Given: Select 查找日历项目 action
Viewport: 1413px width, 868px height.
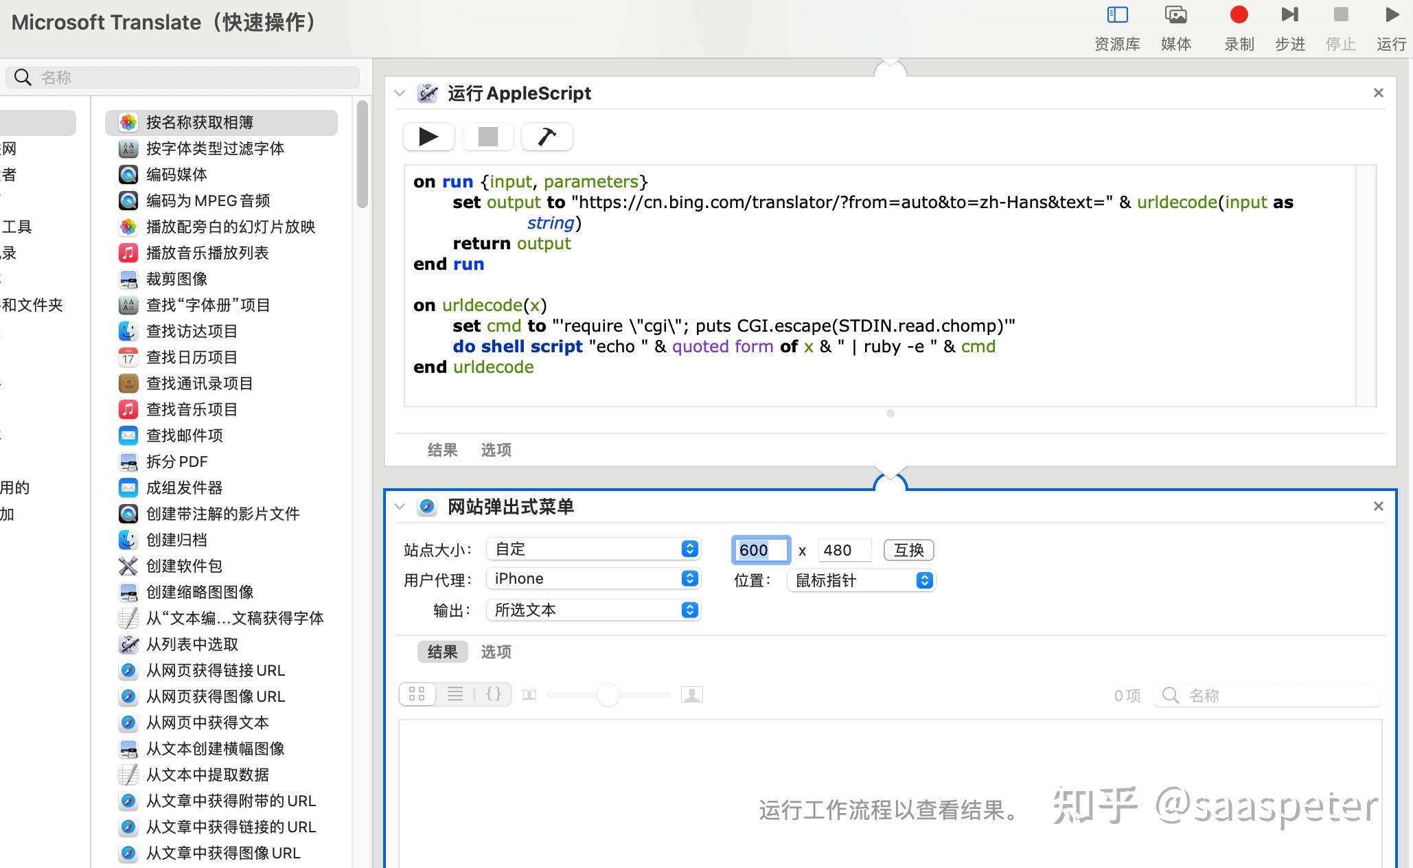Looking at the screenshot, I should pos(221,357).
